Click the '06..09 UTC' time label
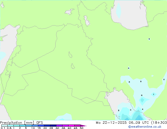The height and width of the screenshot is (129, 167). tap(139, 123)
